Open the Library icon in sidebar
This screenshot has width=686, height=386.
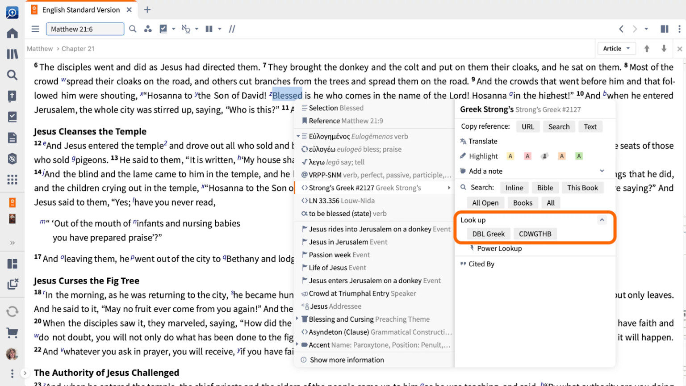coord(12,54)
